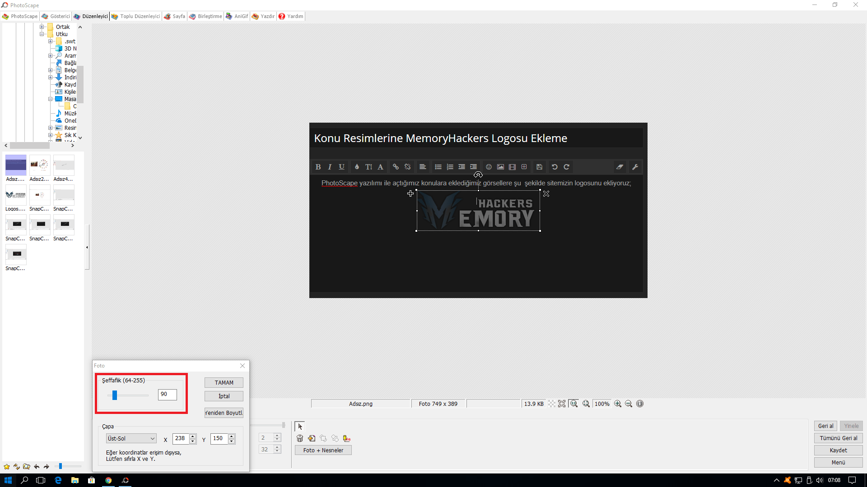Open the Menü button
The height and width of the screenshot is (487, 867).
click(x=839, y=462)
